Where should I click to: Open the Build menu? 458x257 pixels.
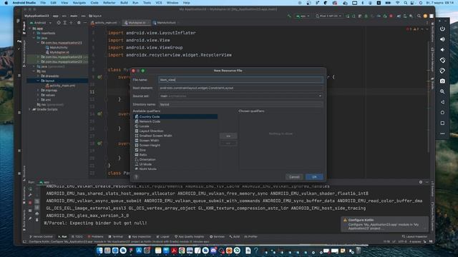pos(124,3)
